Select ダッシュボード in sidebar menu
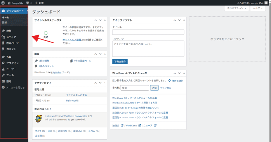The height and width of the screenshot is (142, 271). 14,11
